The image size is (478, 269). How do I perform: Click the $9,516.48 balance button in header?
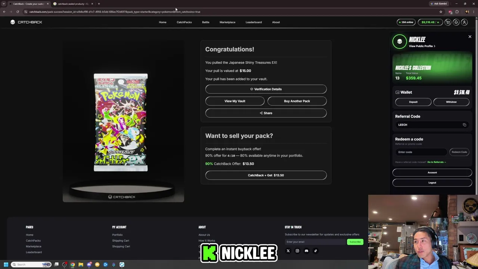click(430, 22)
